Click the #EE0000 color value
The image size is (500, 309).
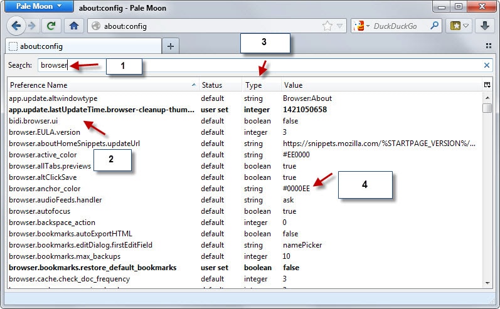coord(296,155)
